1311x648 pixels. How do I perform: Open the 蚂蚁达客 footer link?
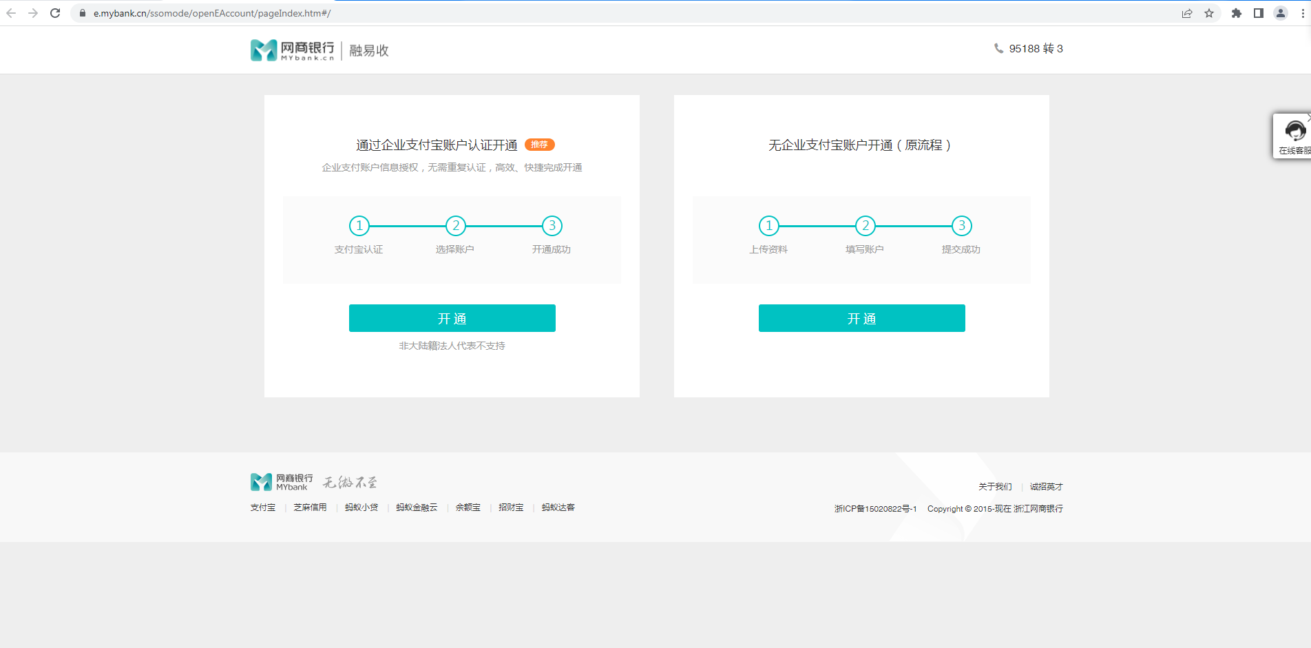point(558,508)
